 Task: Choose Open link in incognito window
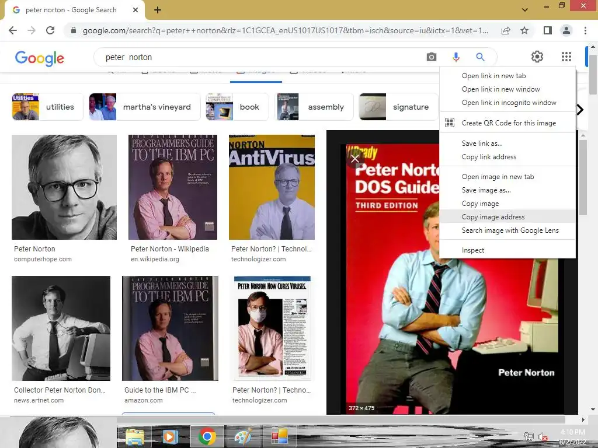[x=507, y=103]
